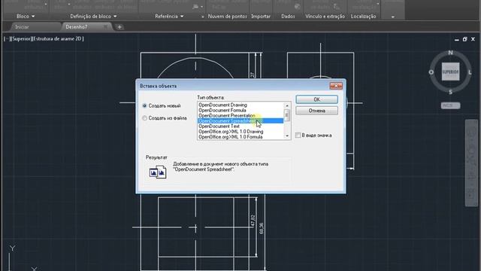Close the Desenho7 tab
Viewport: 481px width, 271px height.
[x=106, y=27]
